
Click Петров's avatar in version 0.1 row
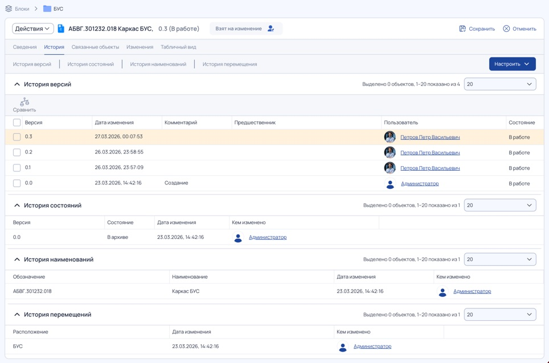click(390, 168)
